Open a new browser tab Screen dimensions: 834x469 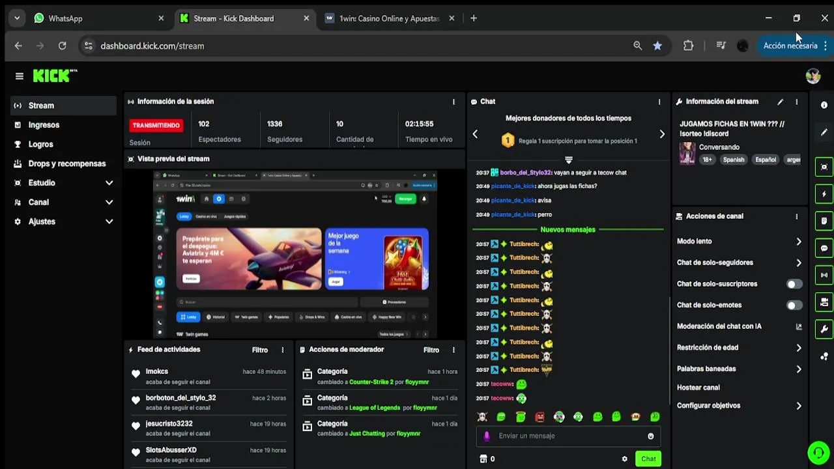(x=474, y=18)
